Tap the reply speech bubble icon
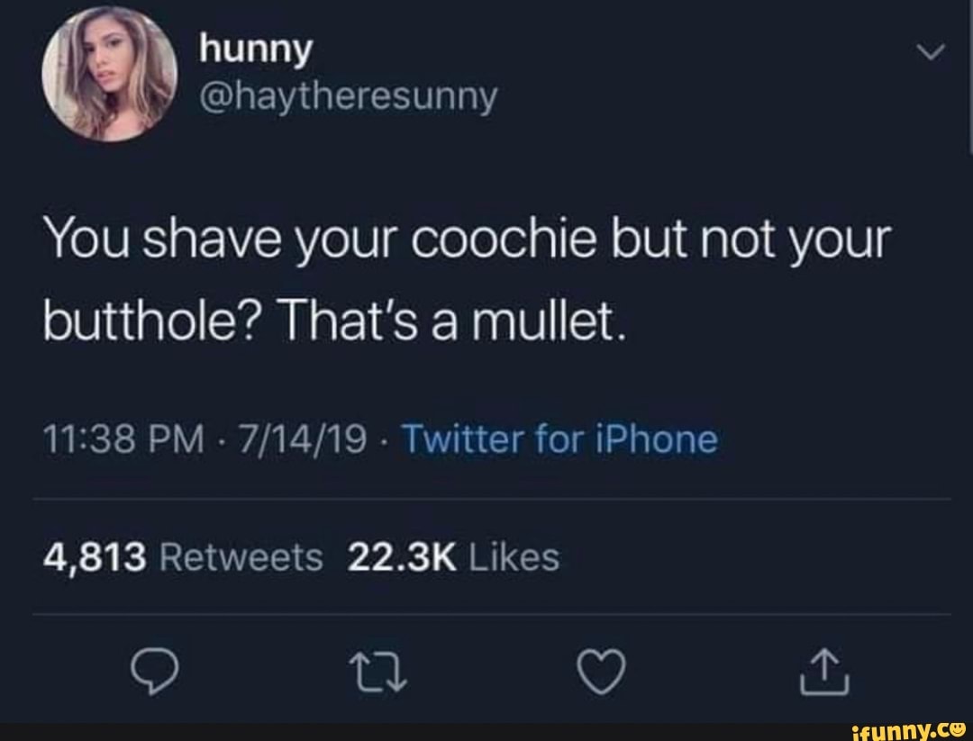Viewport: 973px width, 741px height. pyautogui.click(x=155, y=672)
